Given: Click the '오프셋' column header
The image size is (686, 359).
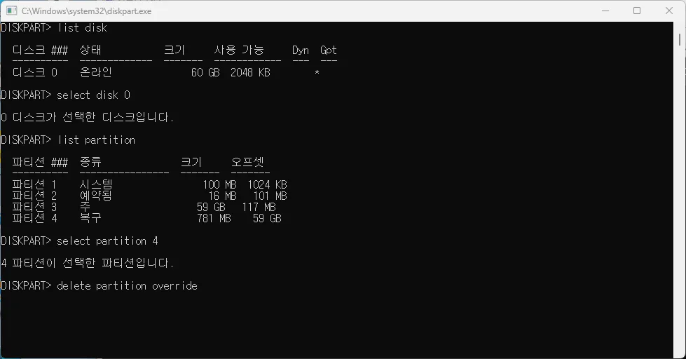Looking at the screenshot, I should point(247,162).
